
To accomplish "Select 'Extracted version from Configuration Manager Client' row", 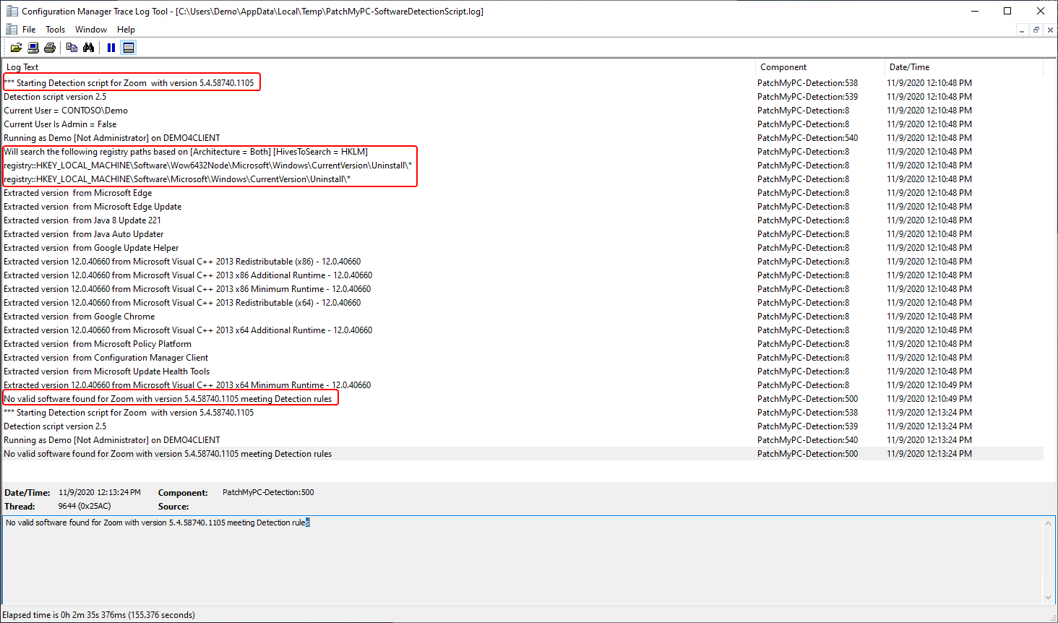I will point(522,358).
